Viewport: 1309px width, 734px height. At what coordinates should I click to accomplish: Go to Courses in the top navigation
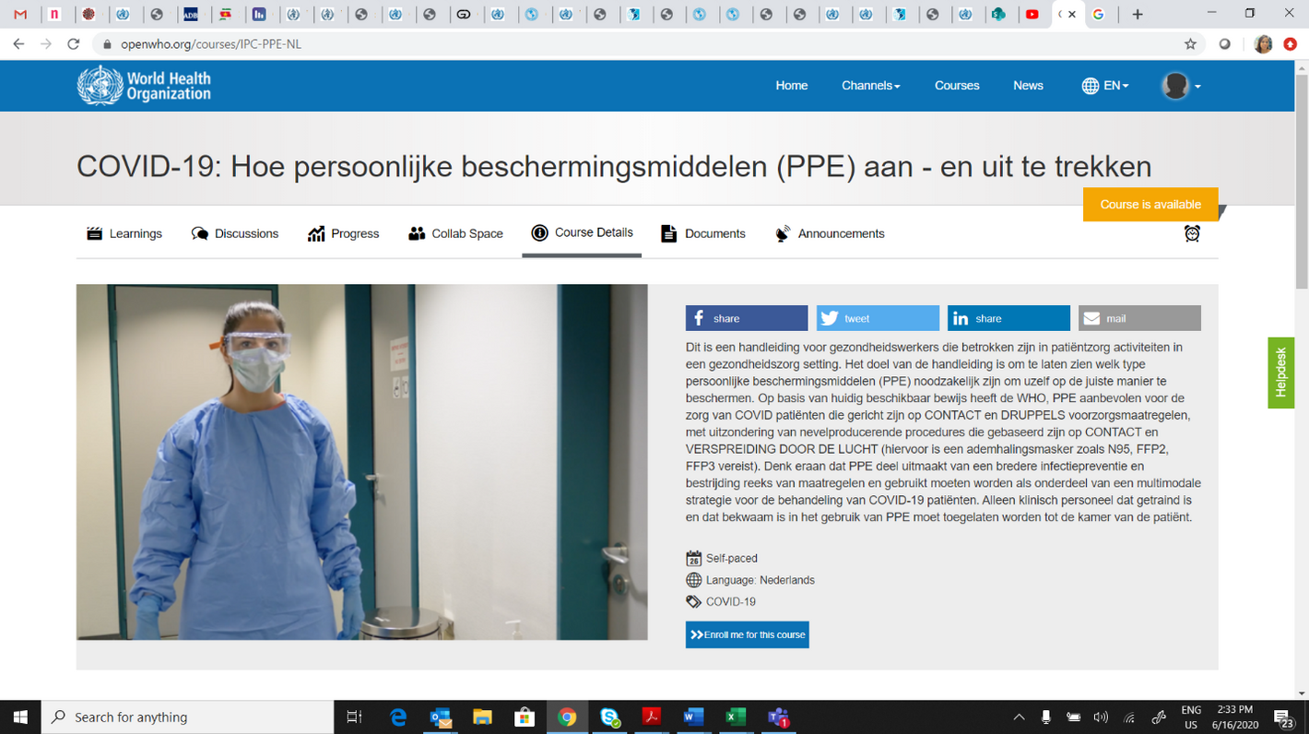(957, 85)
